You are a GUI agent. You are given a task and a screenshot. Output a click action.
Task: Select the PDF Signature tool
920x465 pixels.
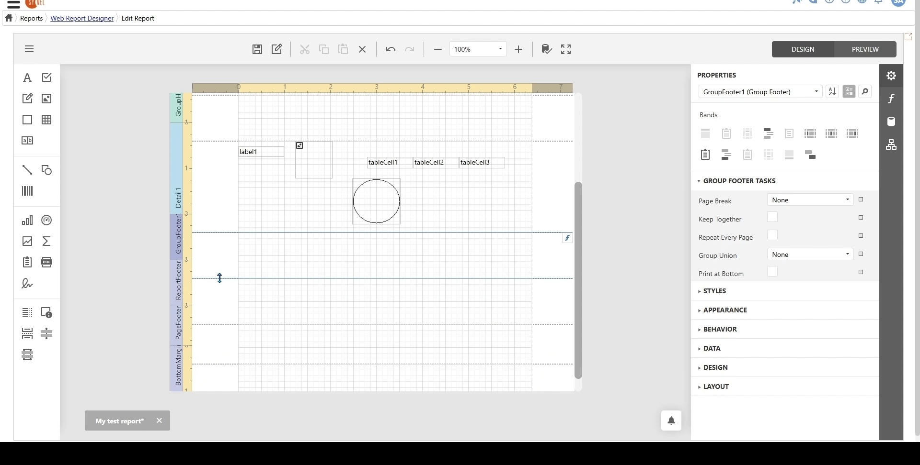pos(27,284)
